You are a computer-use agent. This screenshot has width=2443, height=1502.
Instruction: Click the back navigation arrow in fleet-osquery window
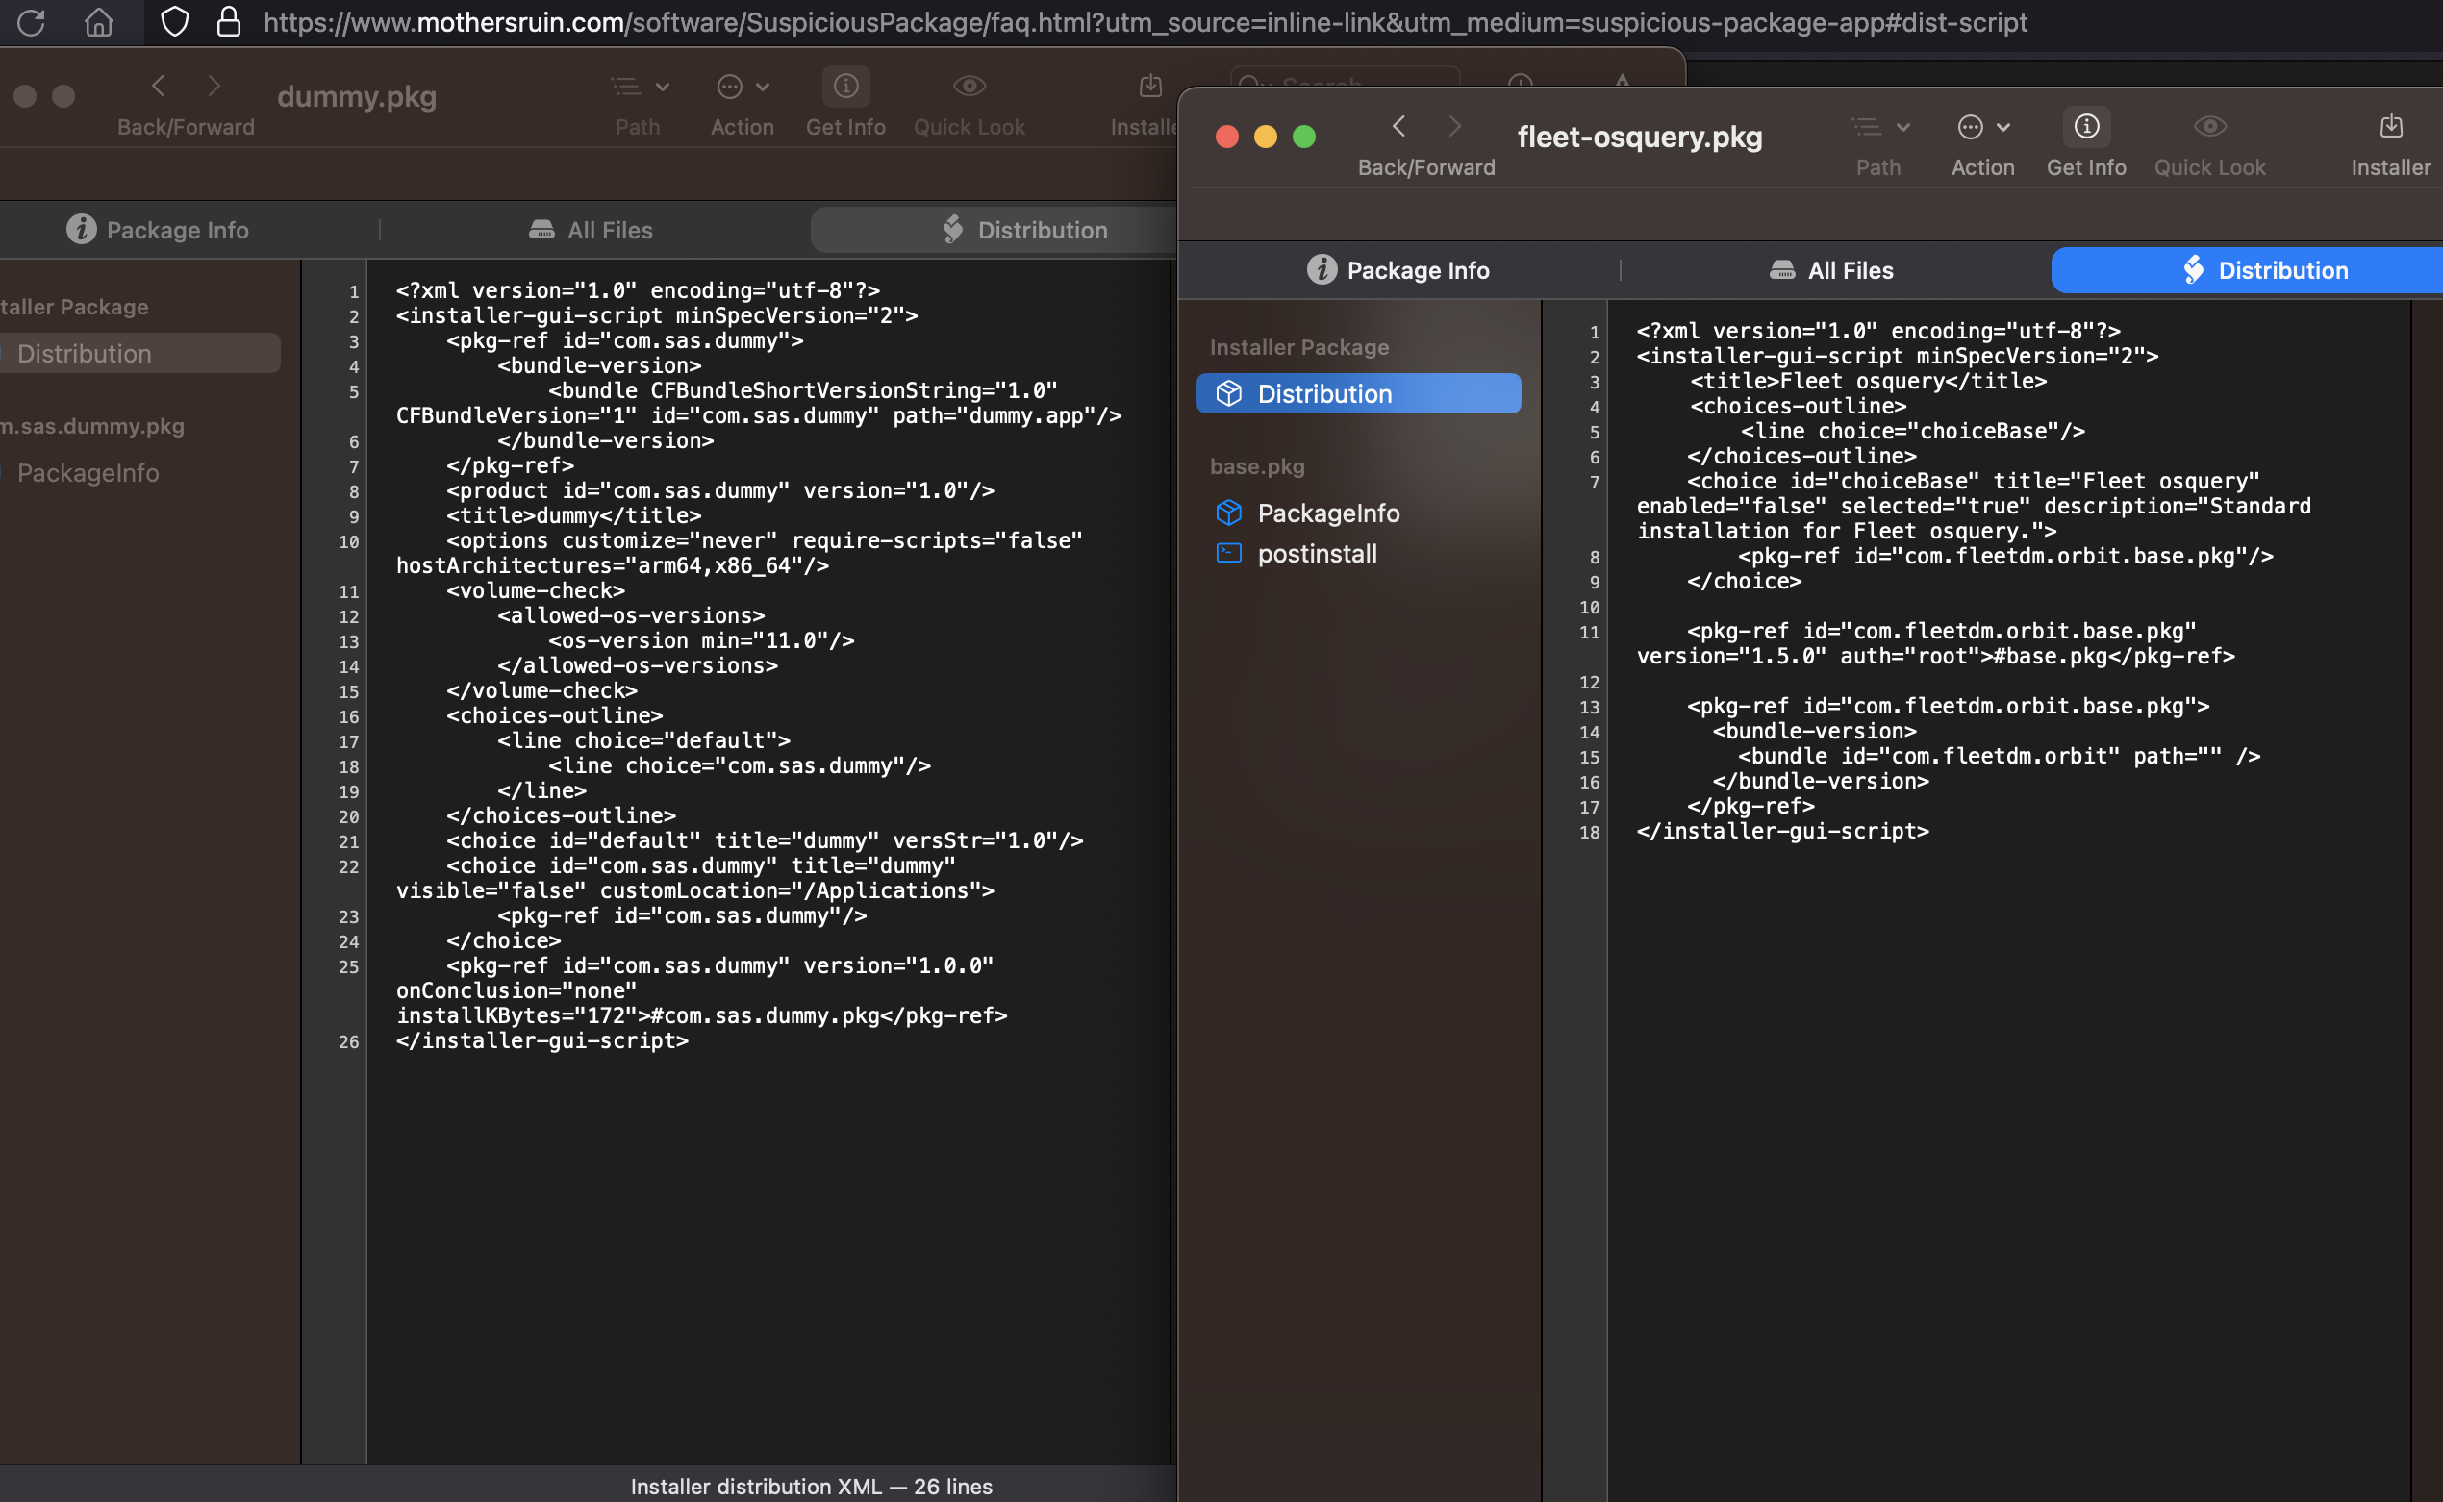[1398, 127]
